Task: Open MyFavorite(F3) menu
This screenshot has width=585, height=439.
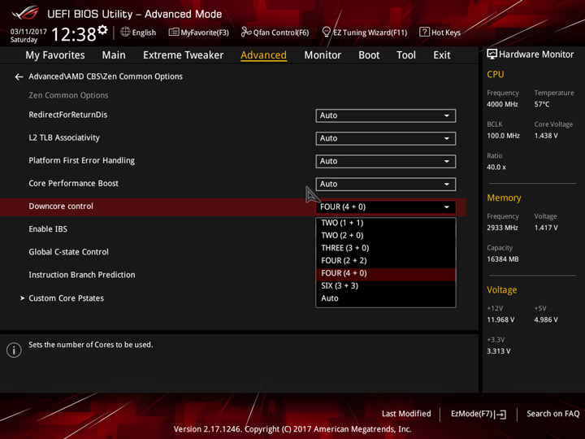Action: (199, 33)
